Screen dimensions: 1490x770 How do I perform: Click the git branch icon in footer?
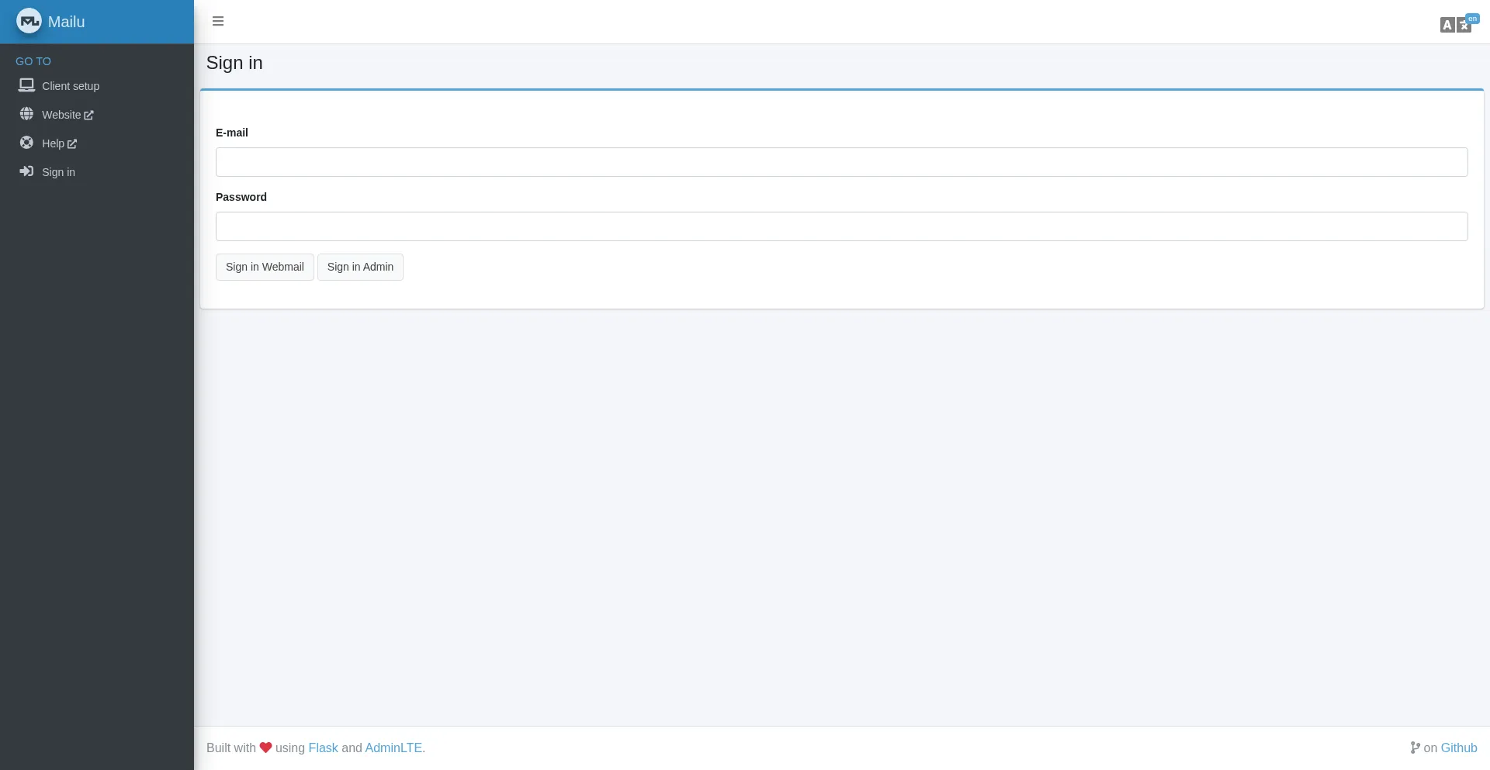[1415, 748]
